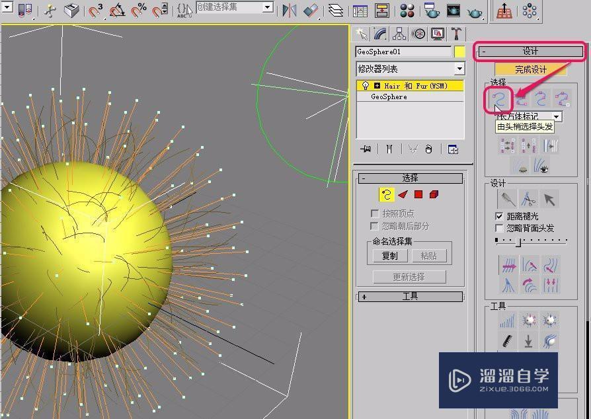Click the yellow object color swatch
This screenshot has width=591, height=419.
(459, 52)
